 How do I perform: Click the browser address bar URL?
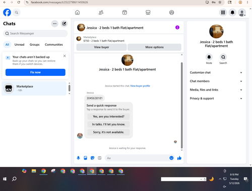(59, 3)
